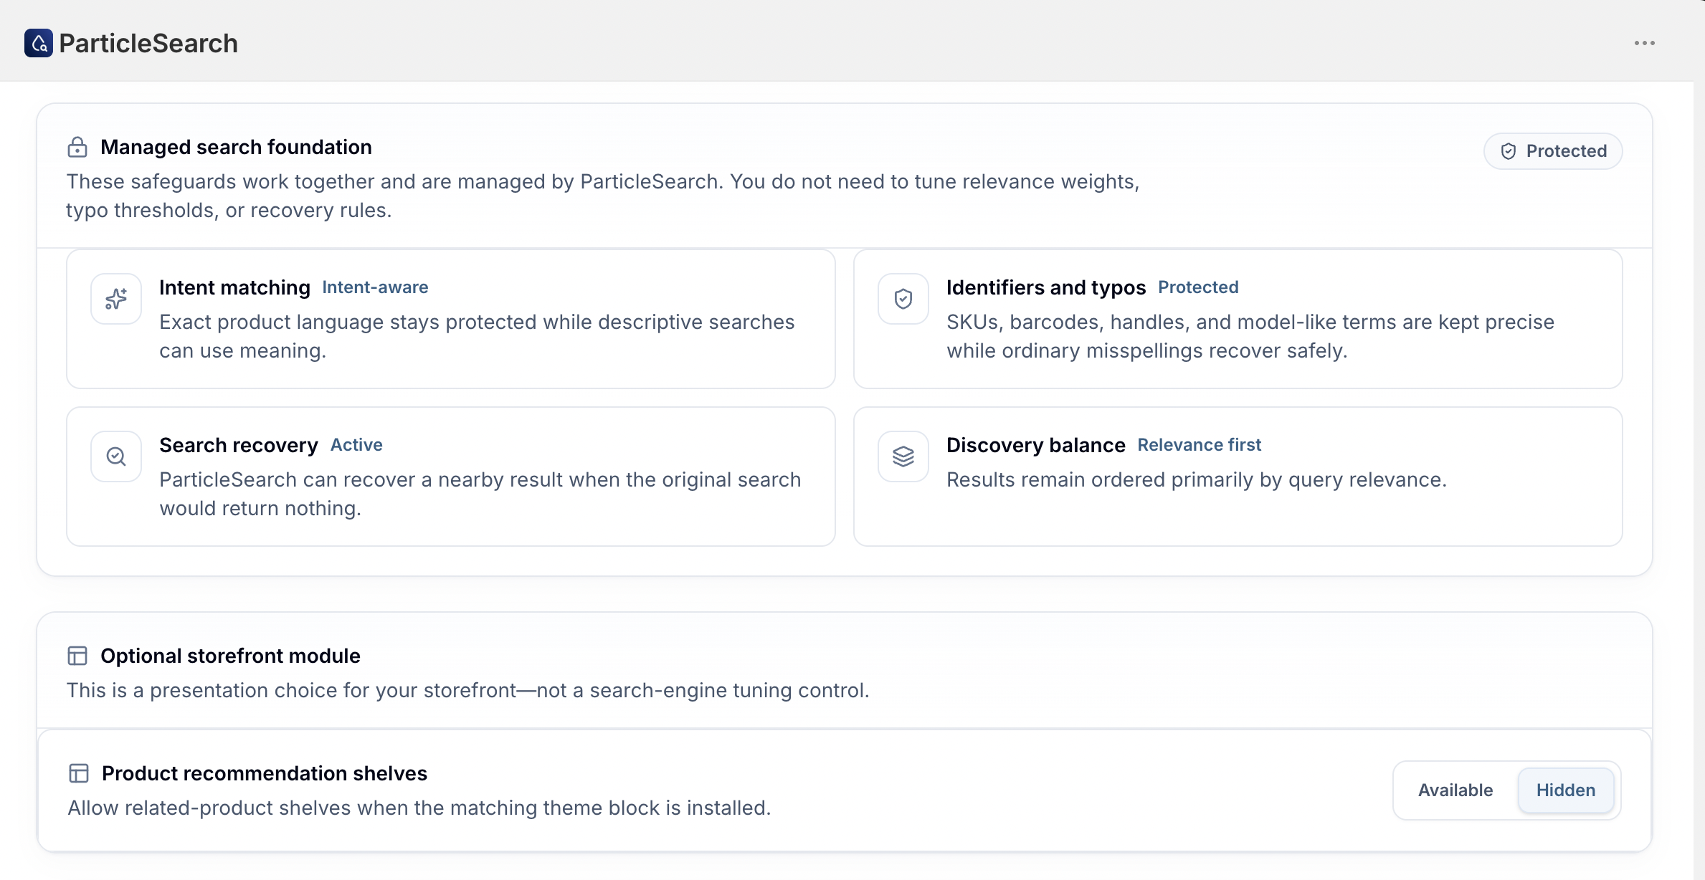Click the Search recovery heading
The image size is (1705, 880).
point(239,445)
